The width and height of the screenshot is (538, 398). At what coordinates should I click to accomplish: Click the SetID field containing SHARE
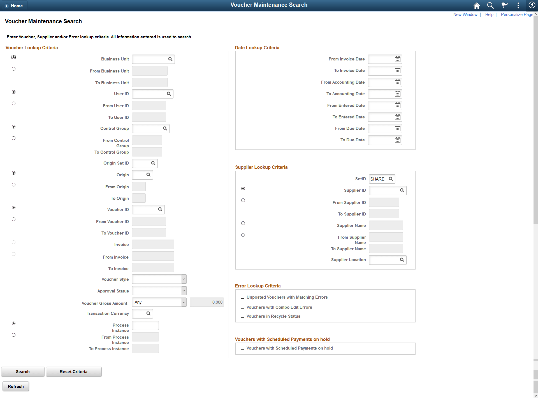click(x=379, y=179)
